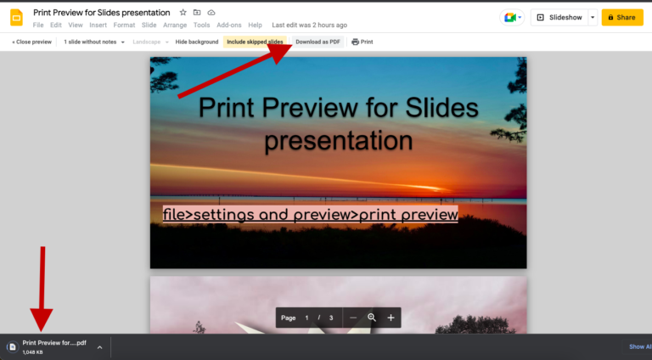This screenshot has width=652, height=360.
Task: Toggle Include skipped slides
Action: [255, 42]
